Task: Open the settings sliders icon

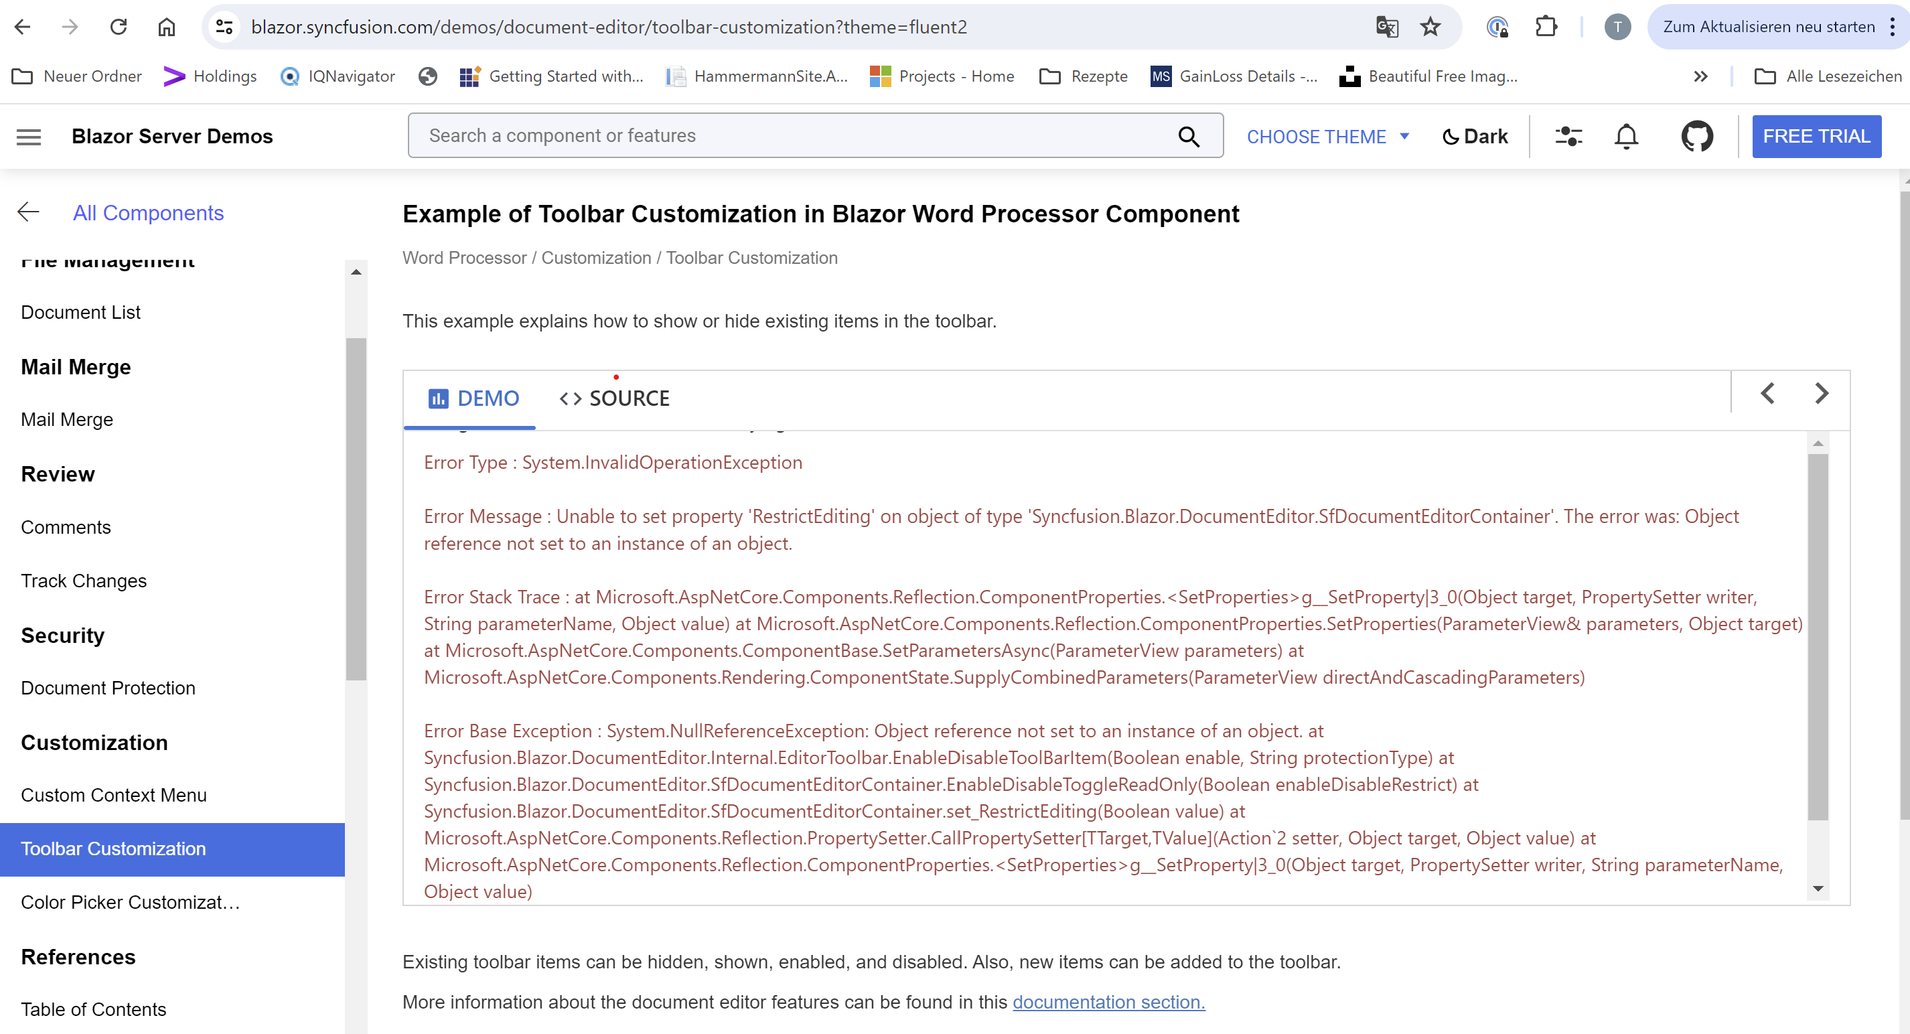Action: (x=1568, y=137)
